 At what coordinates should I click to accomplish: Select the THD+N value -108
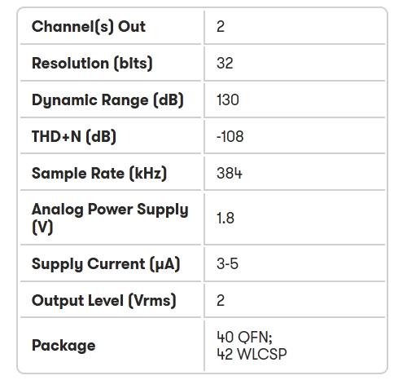pos(230,136)
